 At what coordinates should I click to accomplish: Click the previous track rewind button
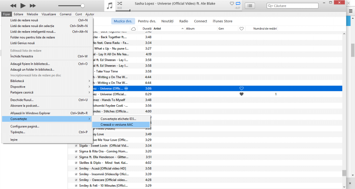(13, 6)
